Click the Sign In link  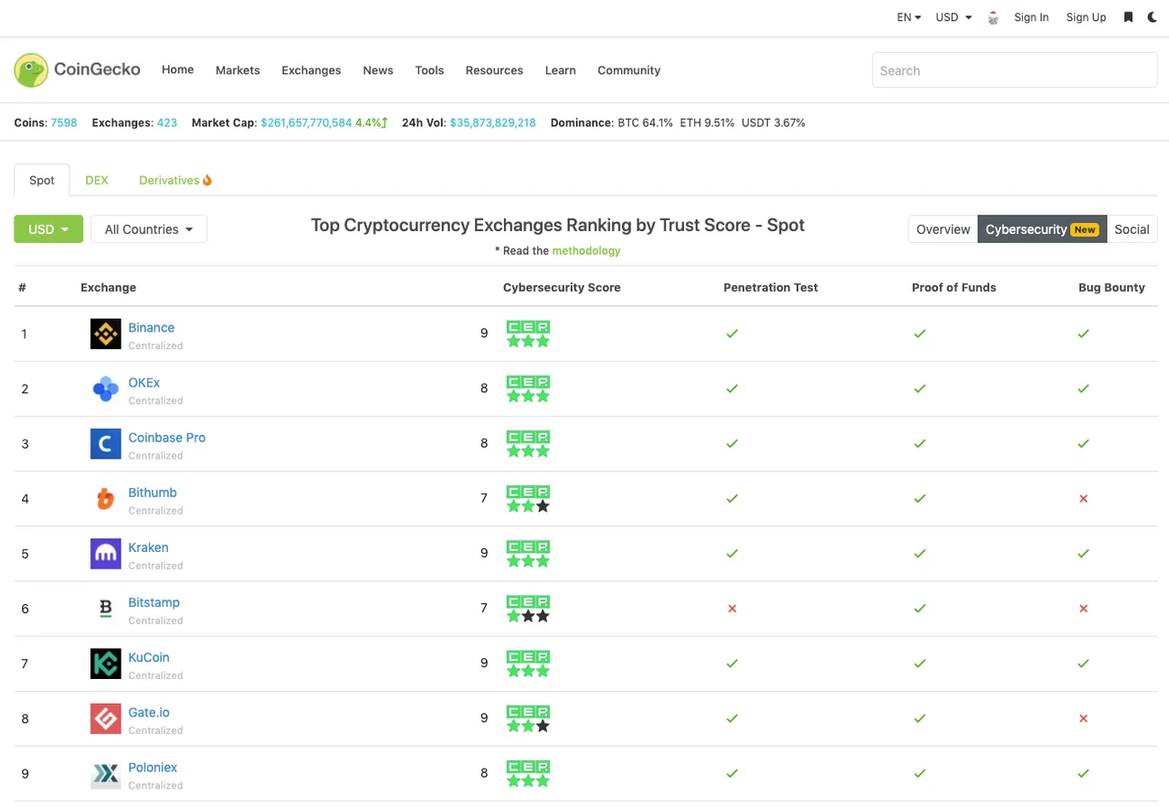(1031, 17)
